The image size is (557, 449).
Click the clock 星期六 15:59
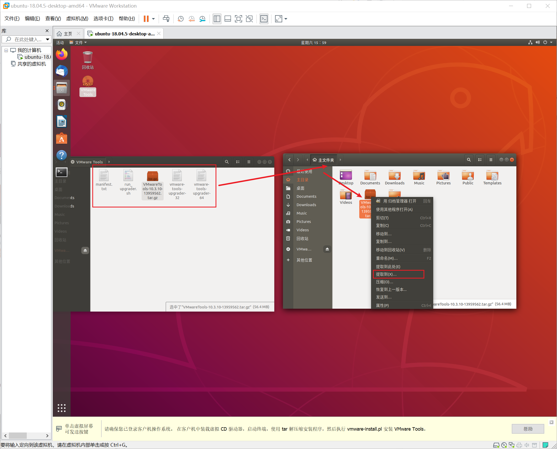pyautogui.click(x=313, y=42)
